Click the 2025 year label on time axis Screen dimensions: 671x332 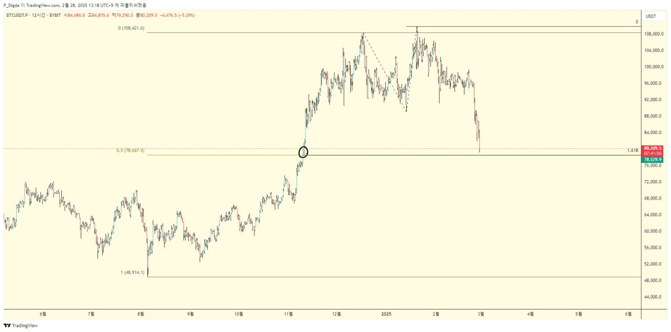[386, 314]
